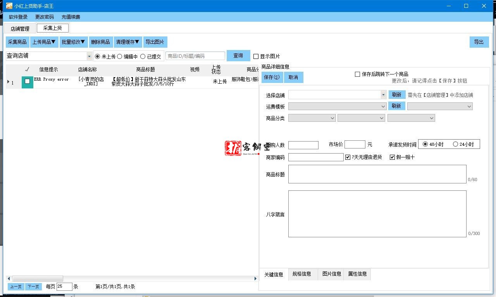Open the 充值续费 menu

[x=71, y=17]
